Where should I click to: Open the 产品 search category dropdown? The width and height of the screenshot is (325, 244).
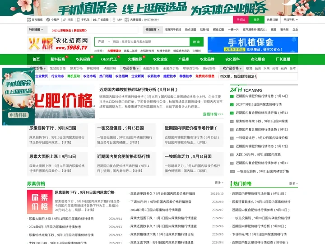[104, 42]
